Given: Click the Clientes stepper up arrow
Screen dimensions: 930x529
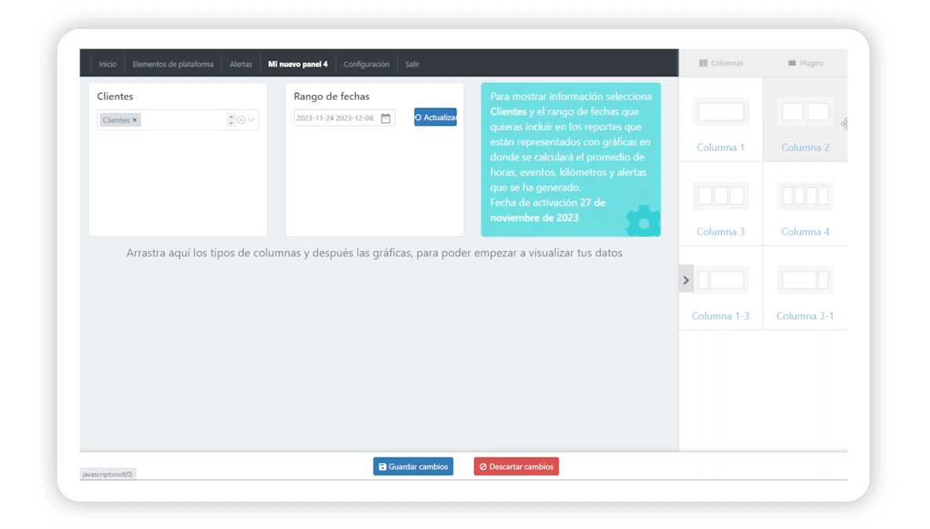Looking at the screenshot, I should point(231,115).
